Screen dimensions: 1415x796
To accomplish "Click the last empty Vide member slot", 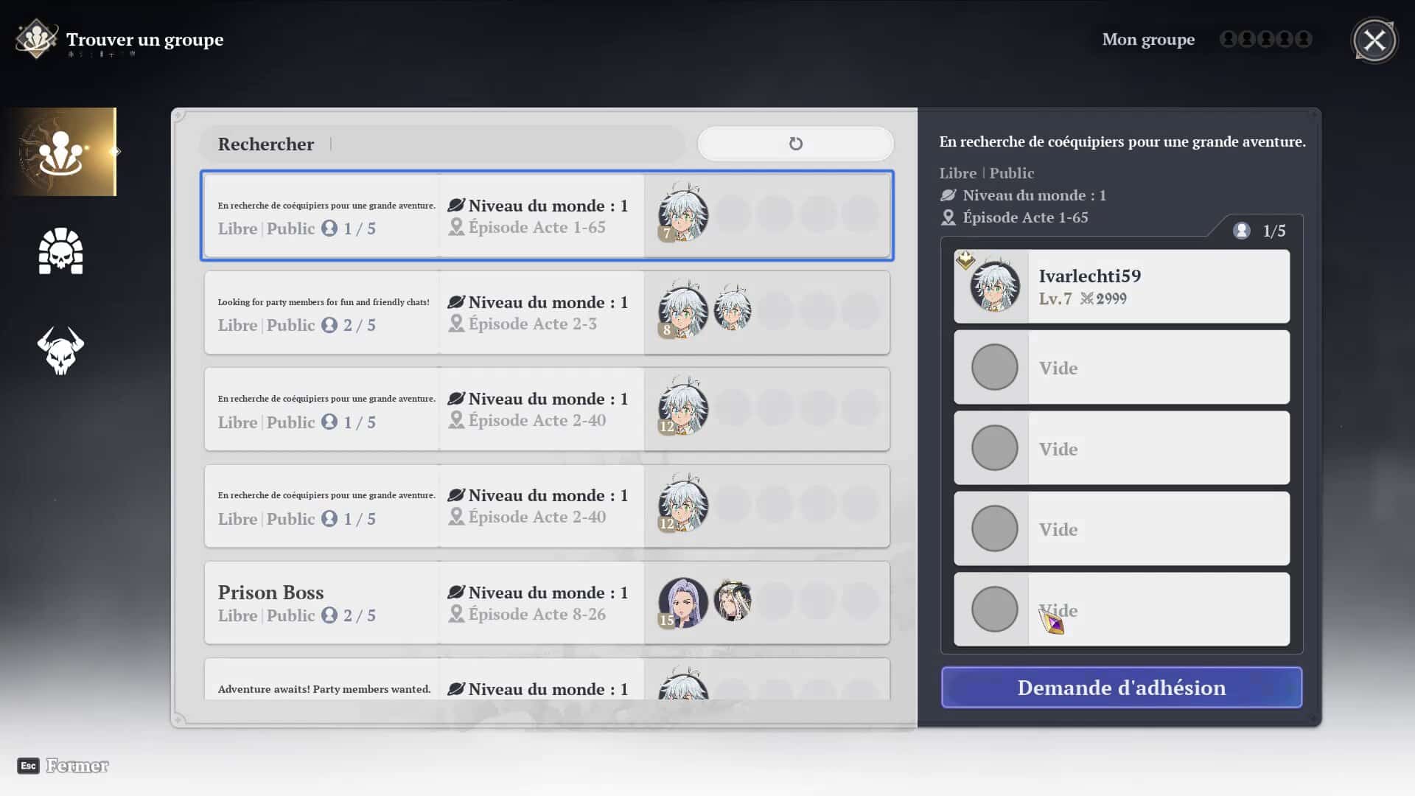I will [x=1121, y=610].
